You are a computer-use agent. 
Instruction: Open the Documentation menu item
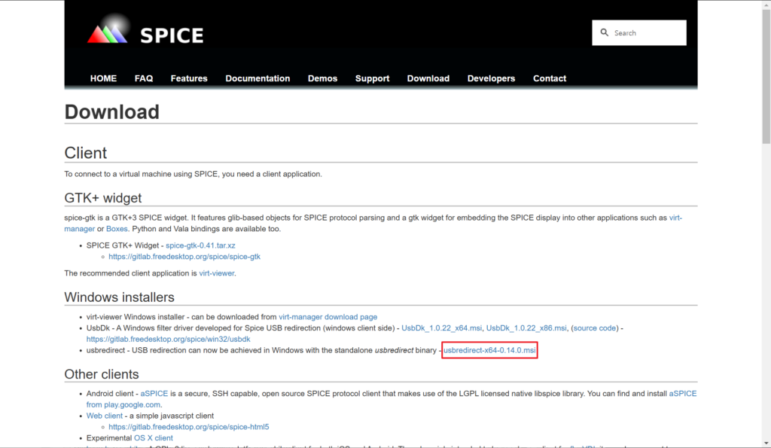[258, 78]
